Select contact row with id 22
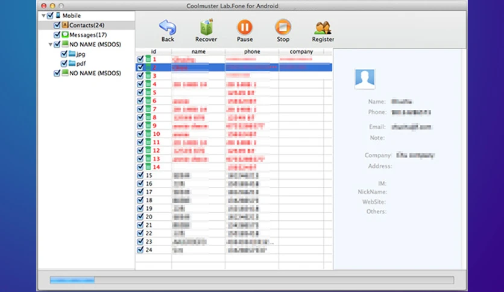504x292 pixels. coord(234,233)
